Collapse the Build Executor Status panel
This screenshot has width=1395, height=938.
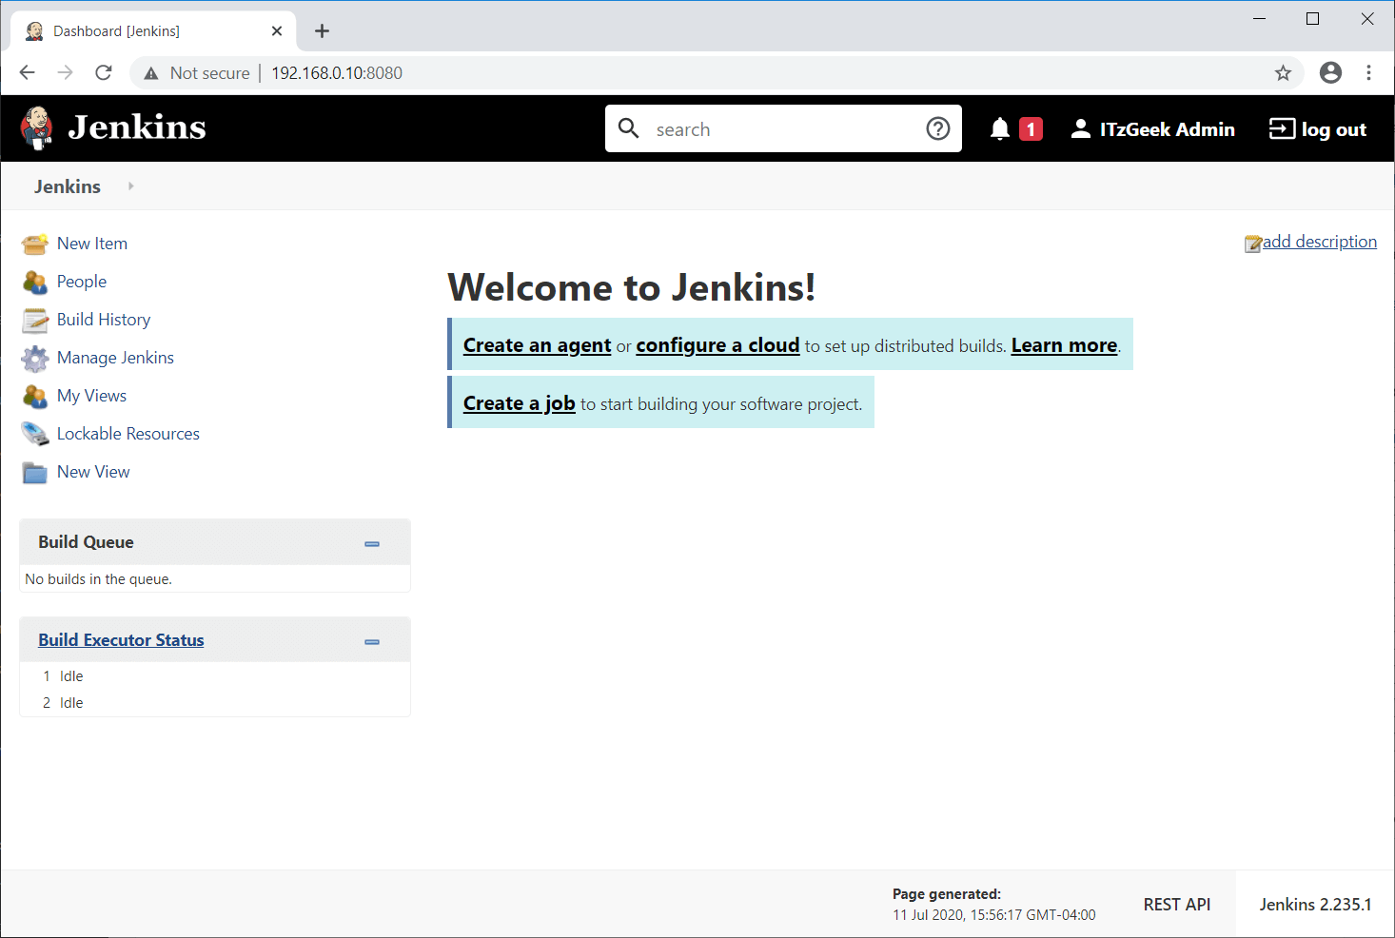(x=372, y=641)
